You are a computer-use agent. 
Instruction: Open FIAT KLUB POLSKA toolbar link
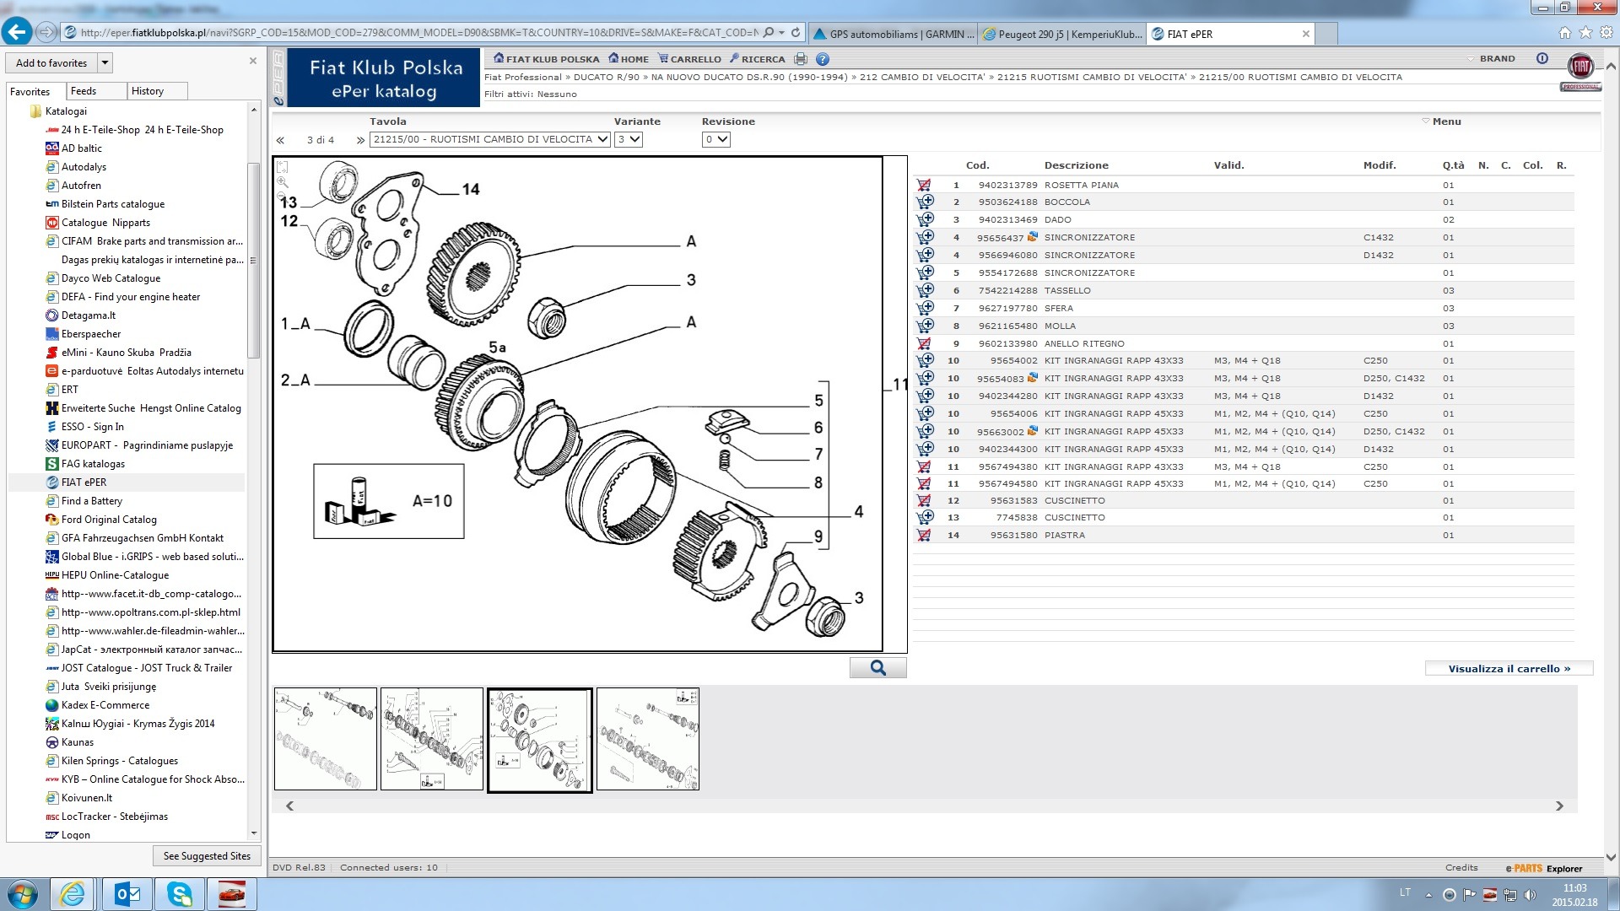coord(546,59)
